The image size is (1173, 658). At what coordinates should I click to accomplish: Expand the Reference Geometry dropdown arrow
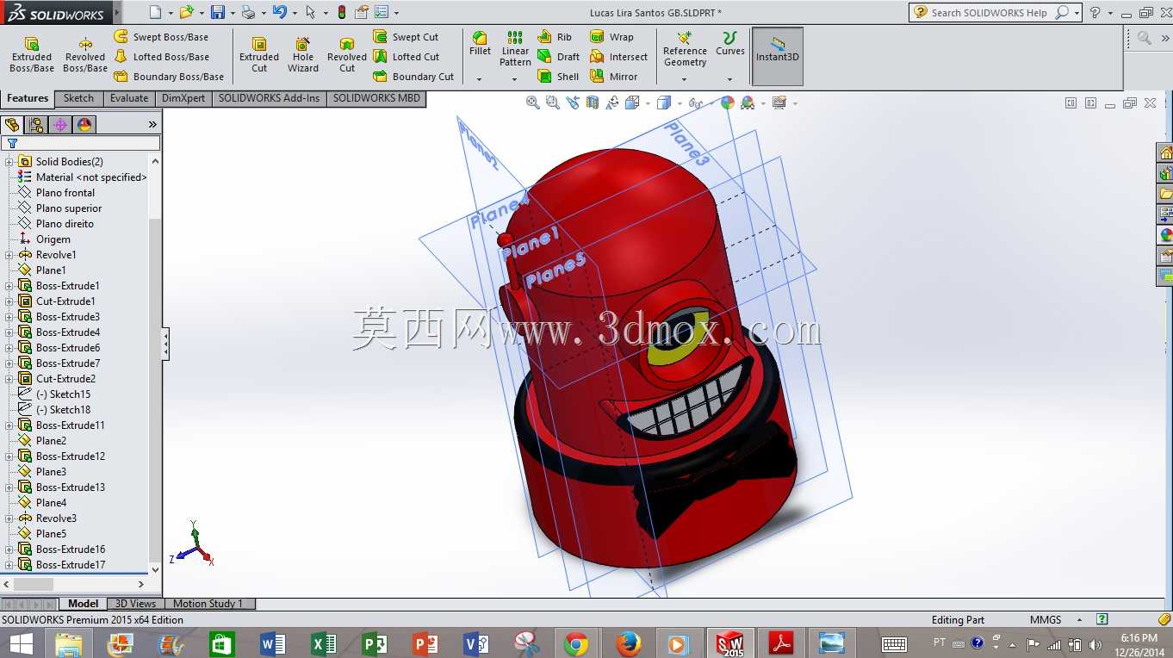[685, 79]
